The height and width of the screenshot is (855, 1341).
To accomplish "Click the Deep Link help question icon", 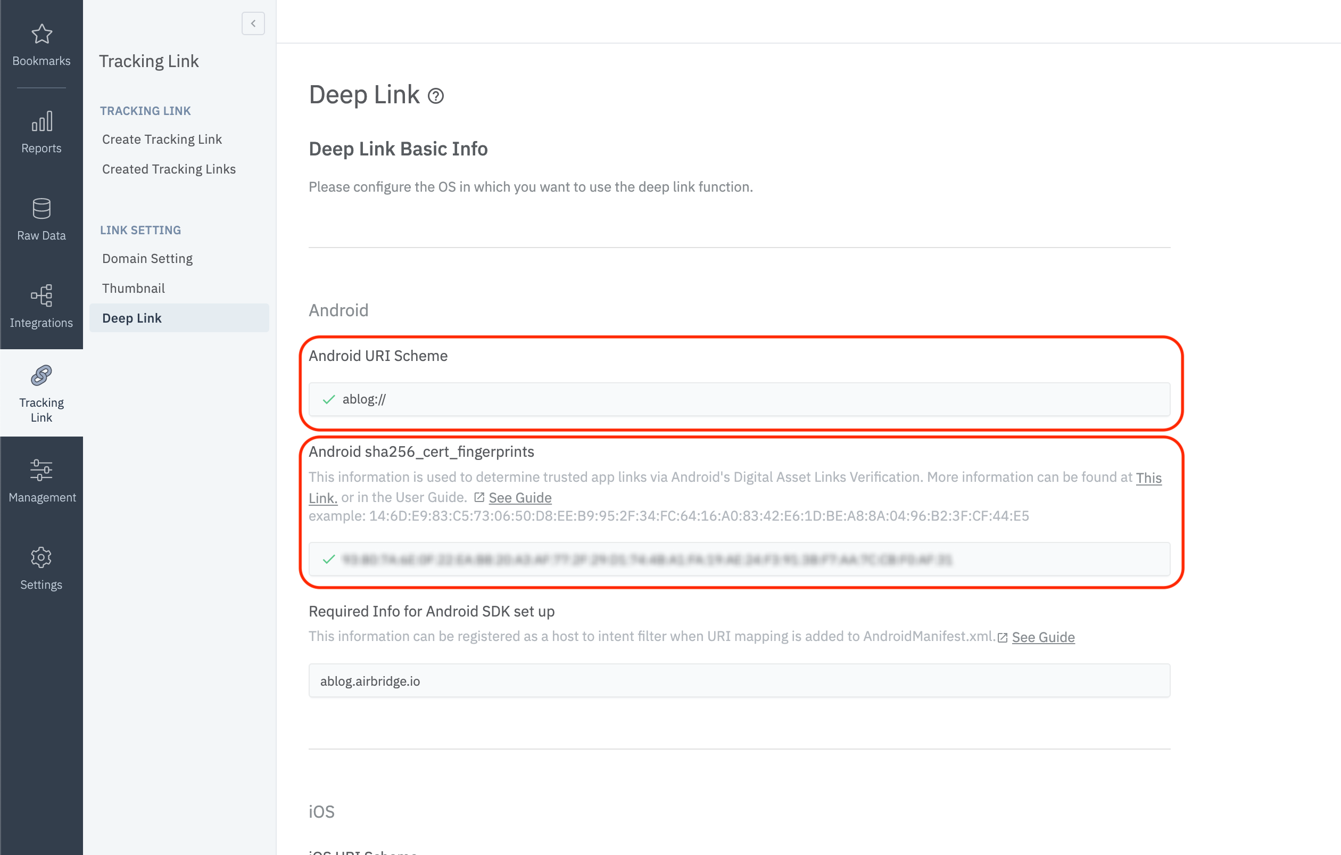I will click(x=435, y=96).
